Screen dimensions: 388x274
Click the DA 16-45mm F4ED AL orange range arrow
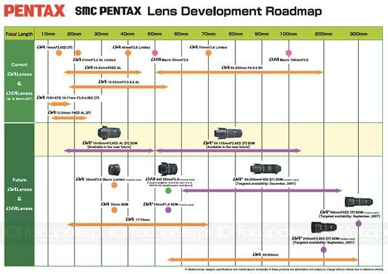(x=103, y=72)
